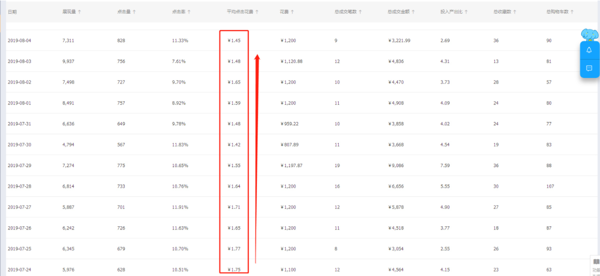Click the impressions value 9,937
Screen dimensions: 600x276
68,61
